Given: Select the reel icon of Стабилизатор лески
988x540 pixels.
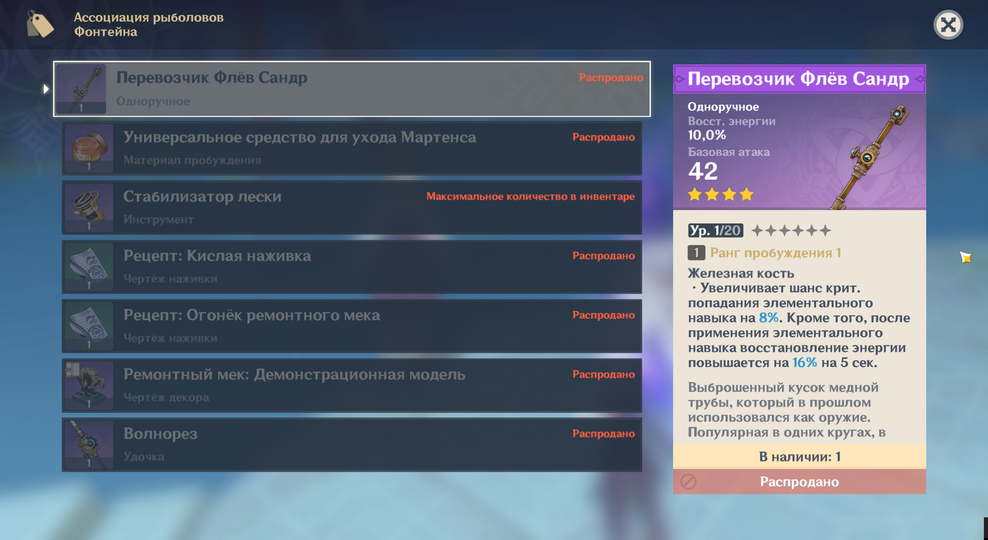Looking at the screenshot, I should pyautogui.click(x=89, y=207).
